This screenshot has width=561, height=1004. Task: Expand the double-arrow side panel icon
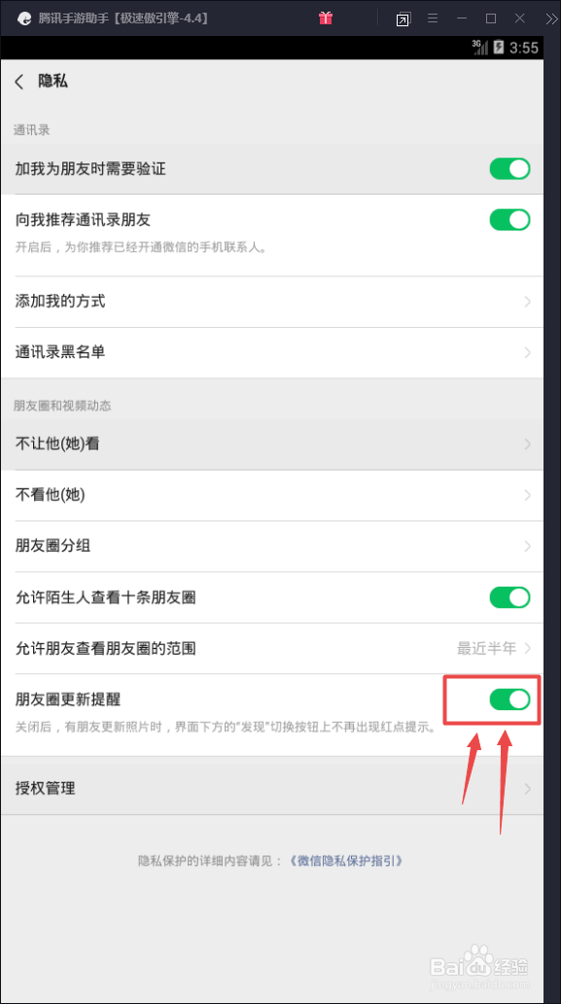point(551,18)
